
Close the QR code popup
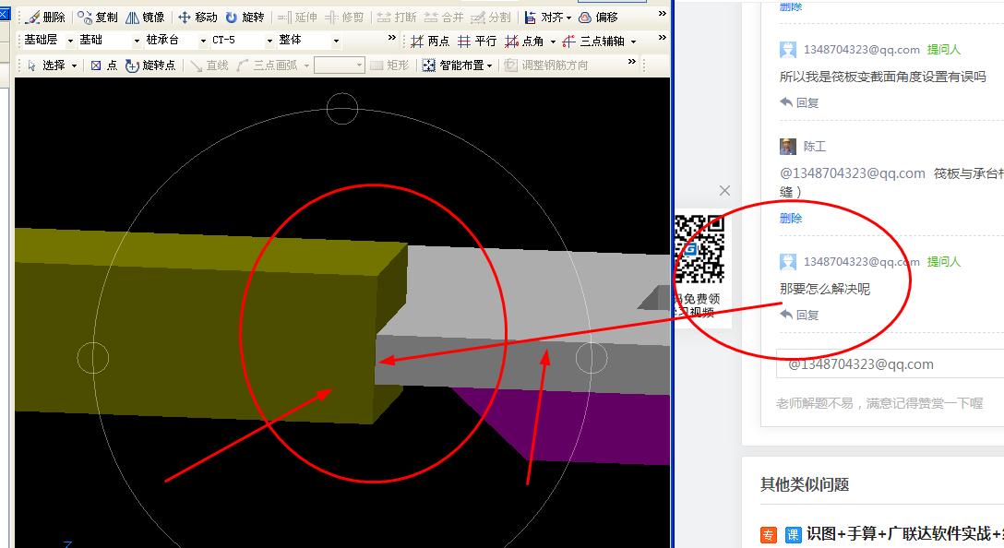[724, 191]
